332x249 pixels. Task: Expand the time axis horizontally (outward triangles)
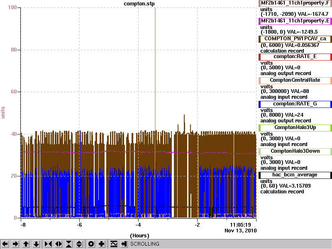[x=59, y=244]
